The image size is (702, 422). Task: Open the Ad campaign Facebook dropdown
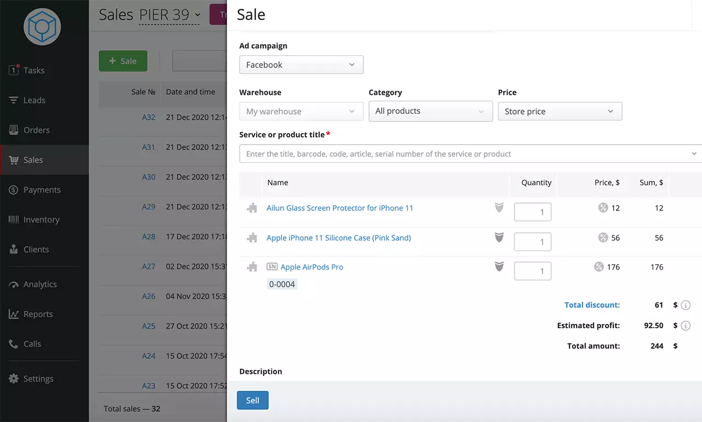[x=301, y=65]
